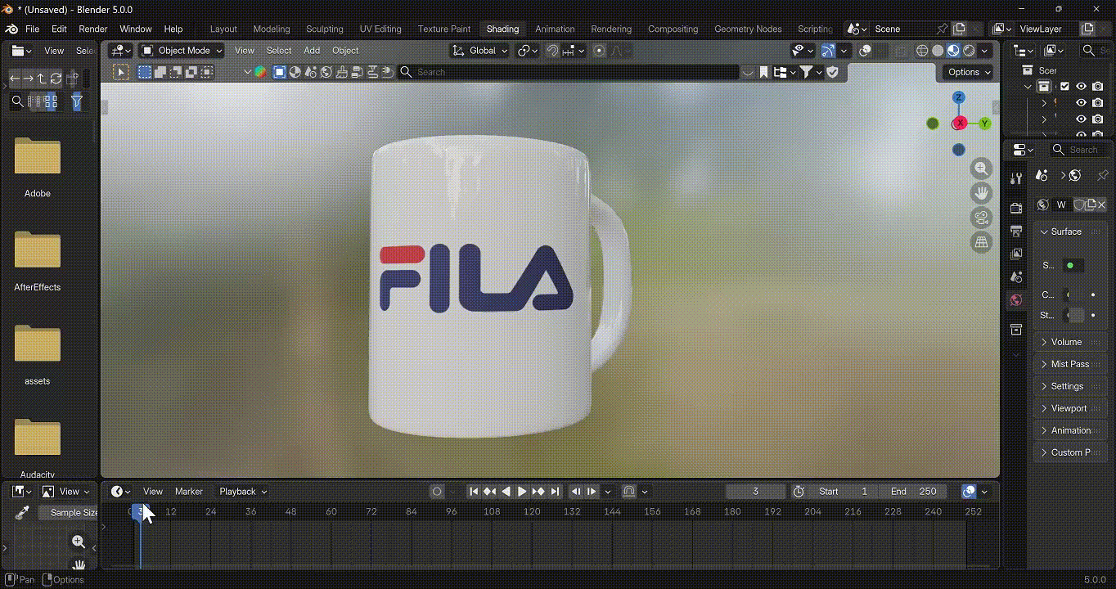Switch to the Animation workspace tab
The image size is (1116, 589).
[x=555, y=29]
